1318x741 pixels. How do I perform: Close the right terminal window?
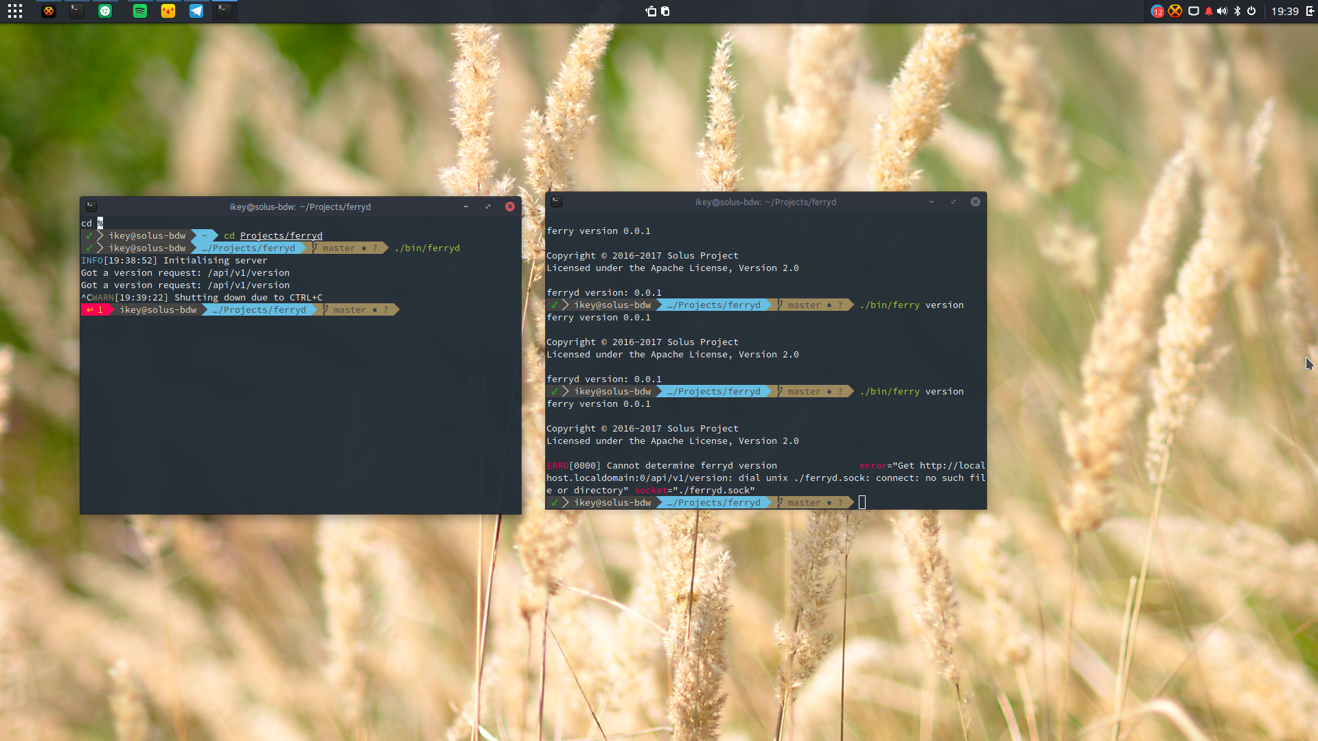(975, 202)
